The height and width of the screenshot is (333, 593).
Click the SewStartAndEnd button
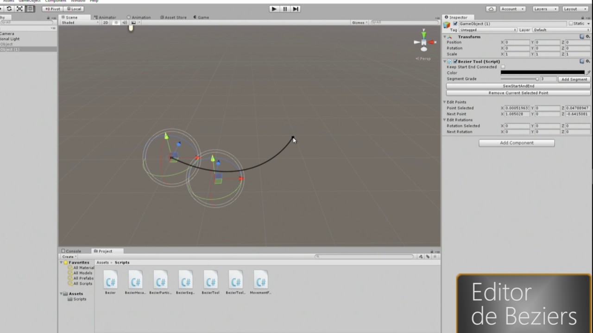click(518, 86)
